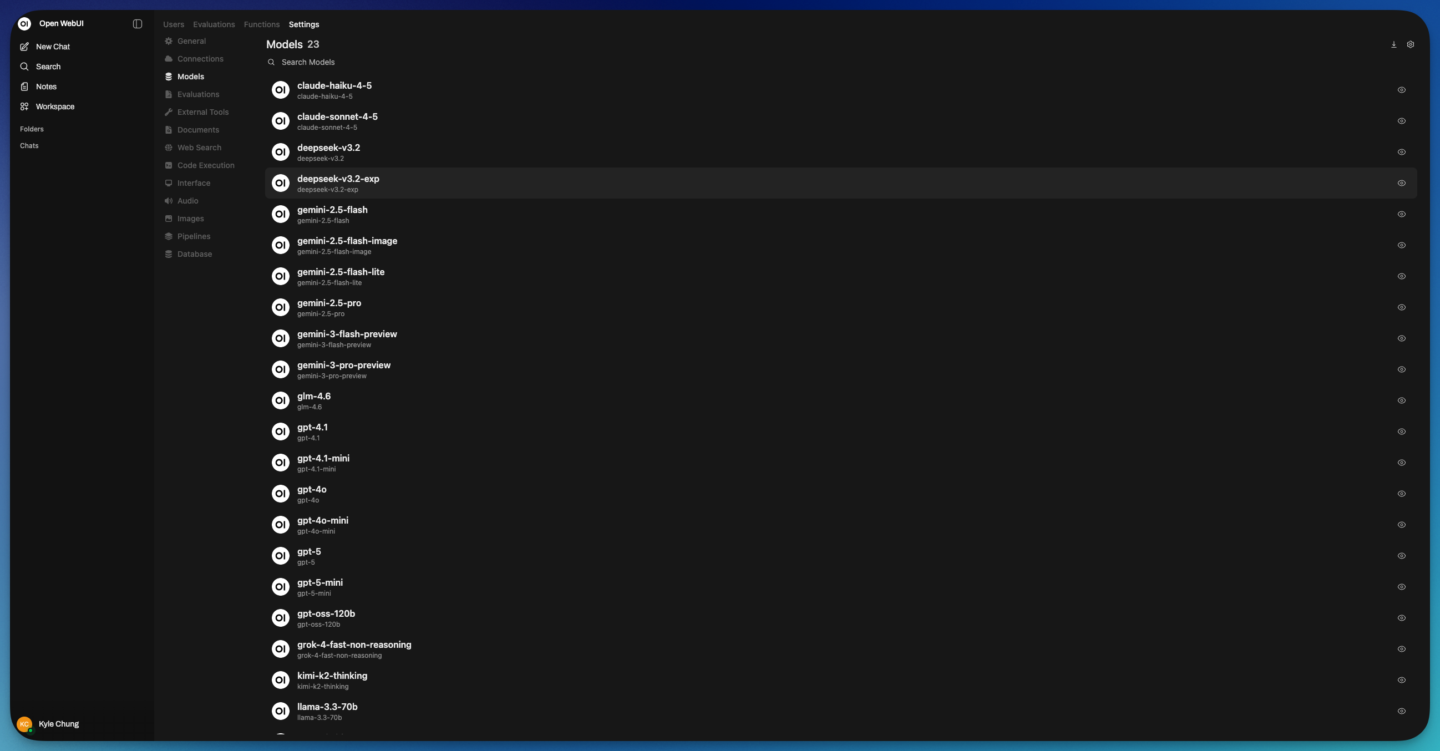
Task: Expand the Folders section in sidebar
Action: click(32, 129)
